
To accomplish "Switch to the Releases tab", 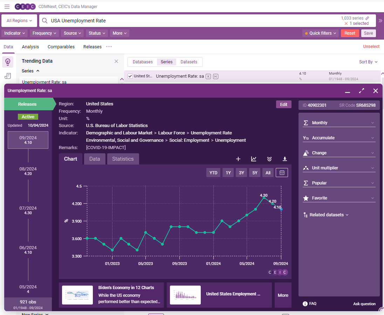I will 92,47.
